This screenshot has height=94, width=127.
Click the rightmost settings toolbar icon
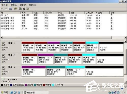coord(28,9)
